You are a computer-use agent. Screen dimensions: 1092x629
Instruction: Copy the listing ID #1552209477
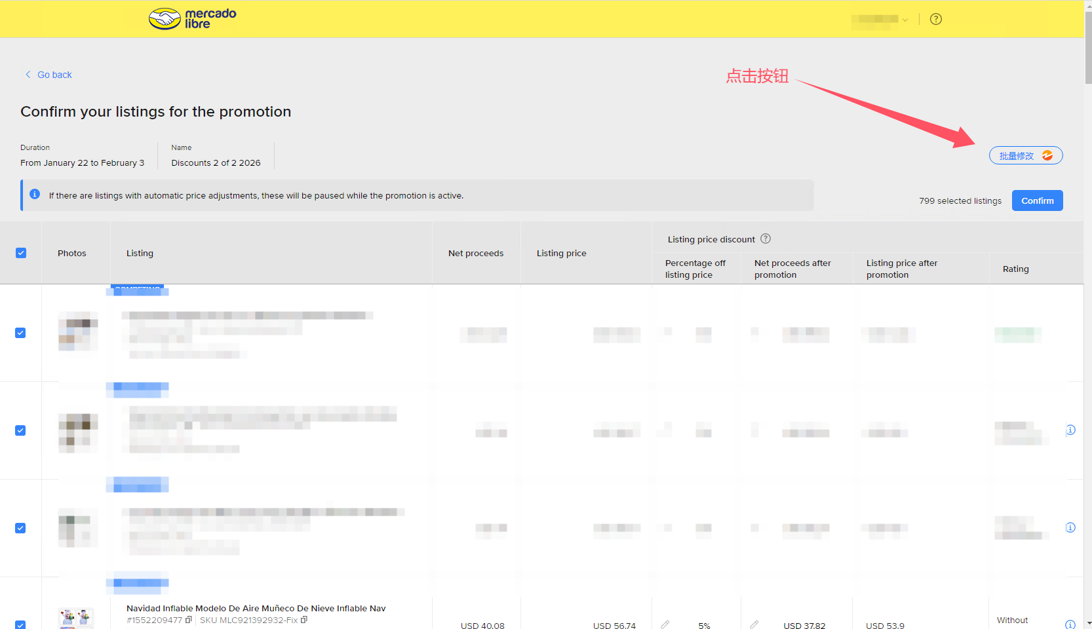click(x=189, y=620)
